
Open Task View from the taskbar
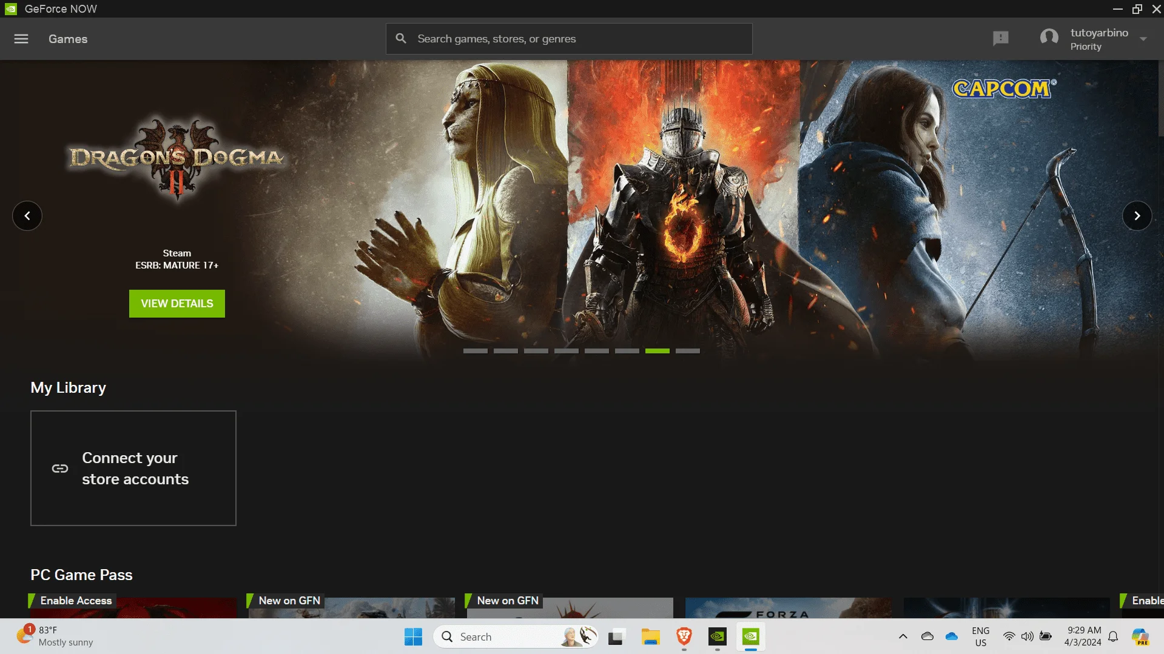pos(616,636)
